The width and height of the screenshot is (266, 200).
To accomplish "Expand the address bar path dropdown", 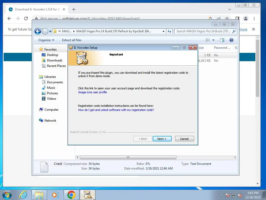I will click(x=163, y=31).
